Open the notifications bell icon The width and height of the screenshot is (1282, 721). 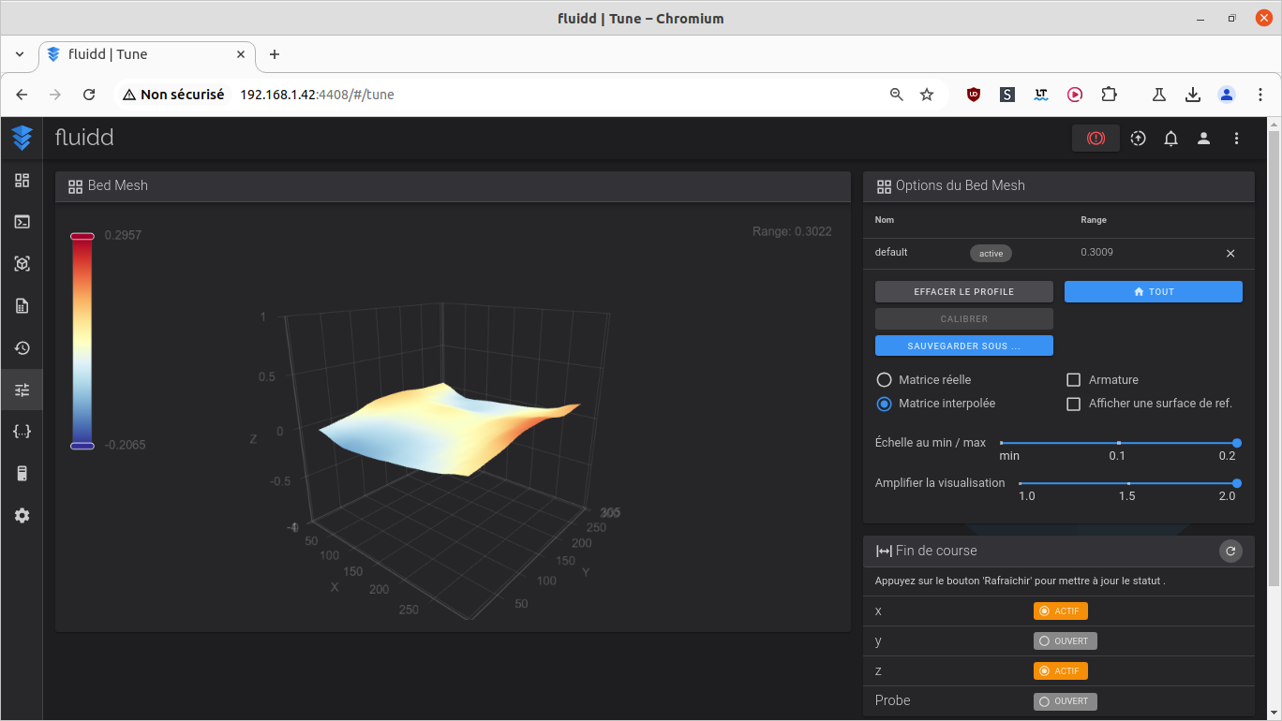[1170, 139]
